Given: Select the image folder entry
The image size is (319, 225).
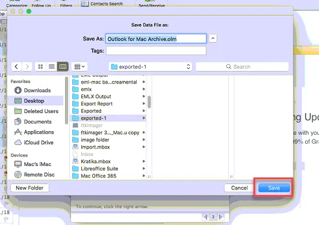Looking at the screenshot, I should click(108, 140).
